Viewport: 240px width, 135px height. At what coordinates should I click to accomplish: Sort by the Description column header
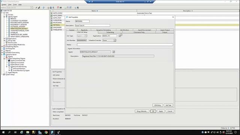coord(187,11)
